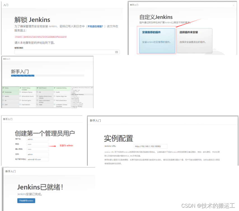
Task: Click the LDAP plugin pending spinner icon
Action: pos(3,105)
